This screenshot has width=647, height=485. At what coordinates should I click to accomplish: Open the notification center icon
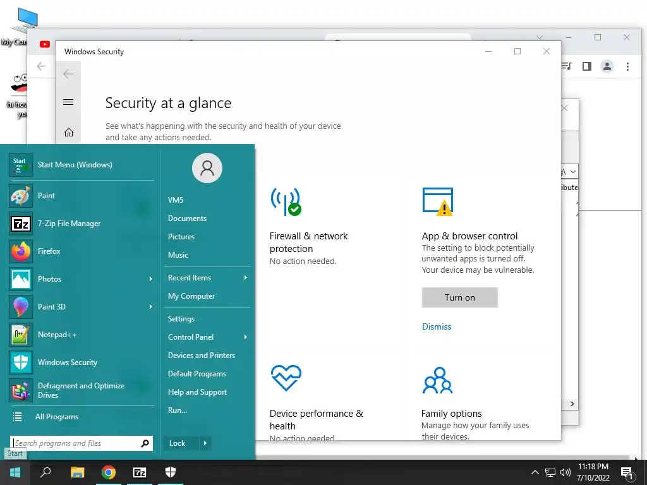click(x=627, y=472)
